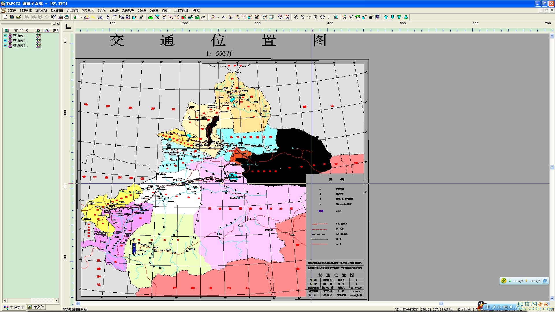
Task: Click the network speed floating widget
Action: click(524, 281)
